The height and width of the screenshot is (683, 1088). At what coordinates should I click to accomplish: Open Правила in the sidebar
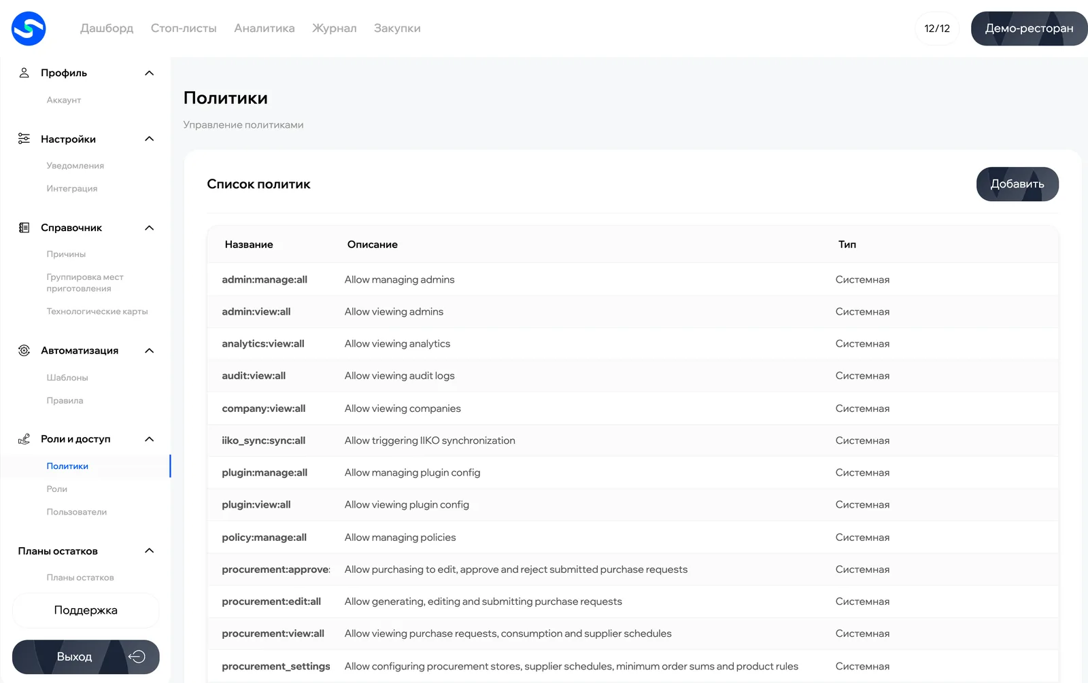65,401
